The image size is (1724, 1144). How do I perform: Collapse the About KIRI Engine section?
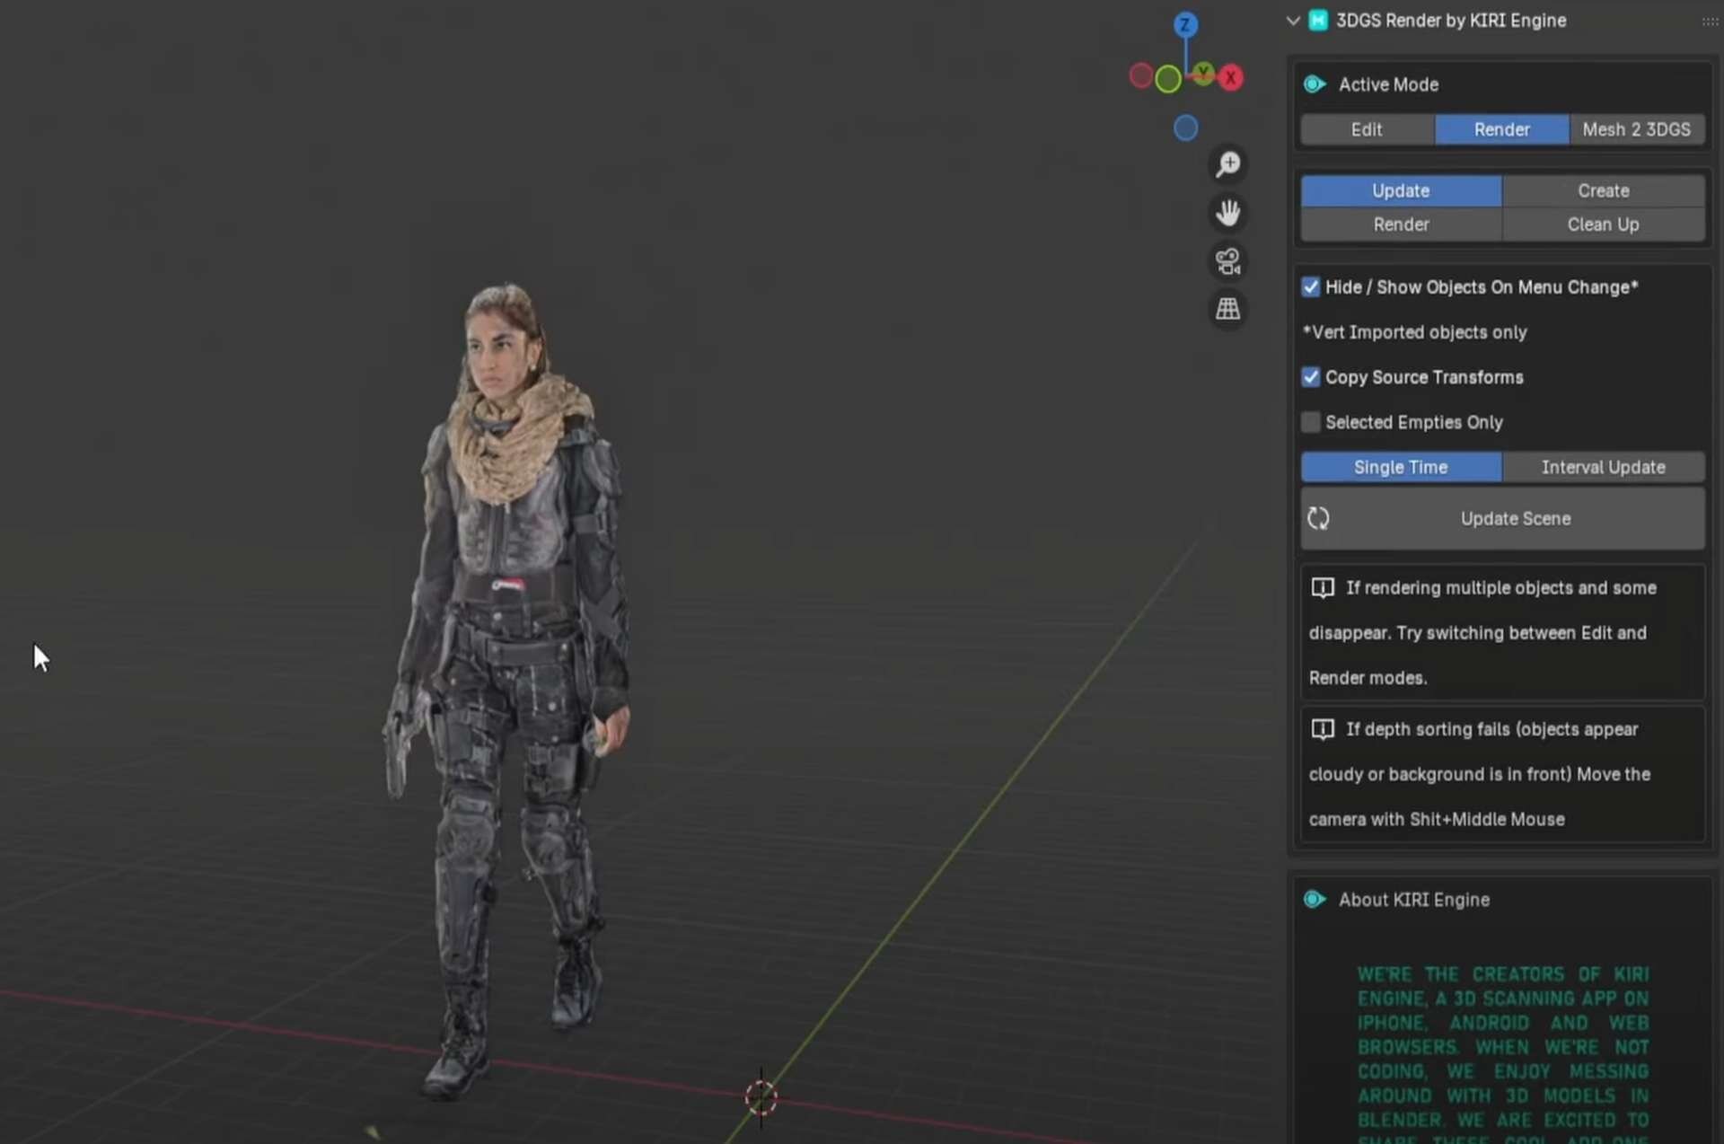pyautogui.click(x=1315, y=900)
